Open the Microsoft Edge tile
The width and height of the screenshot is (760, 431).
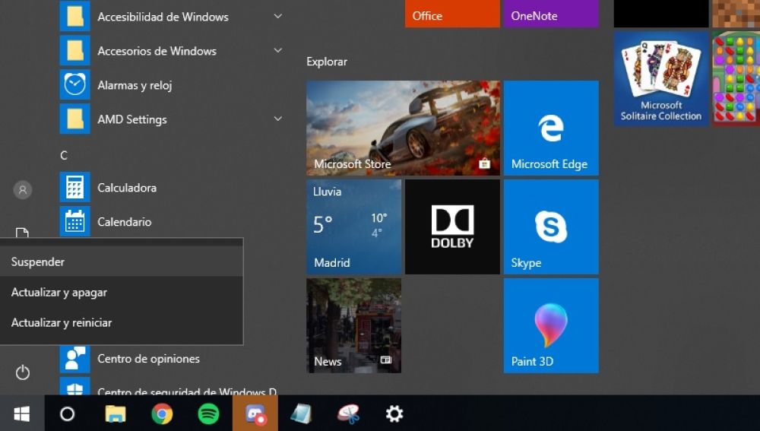(x=550, y=128)
